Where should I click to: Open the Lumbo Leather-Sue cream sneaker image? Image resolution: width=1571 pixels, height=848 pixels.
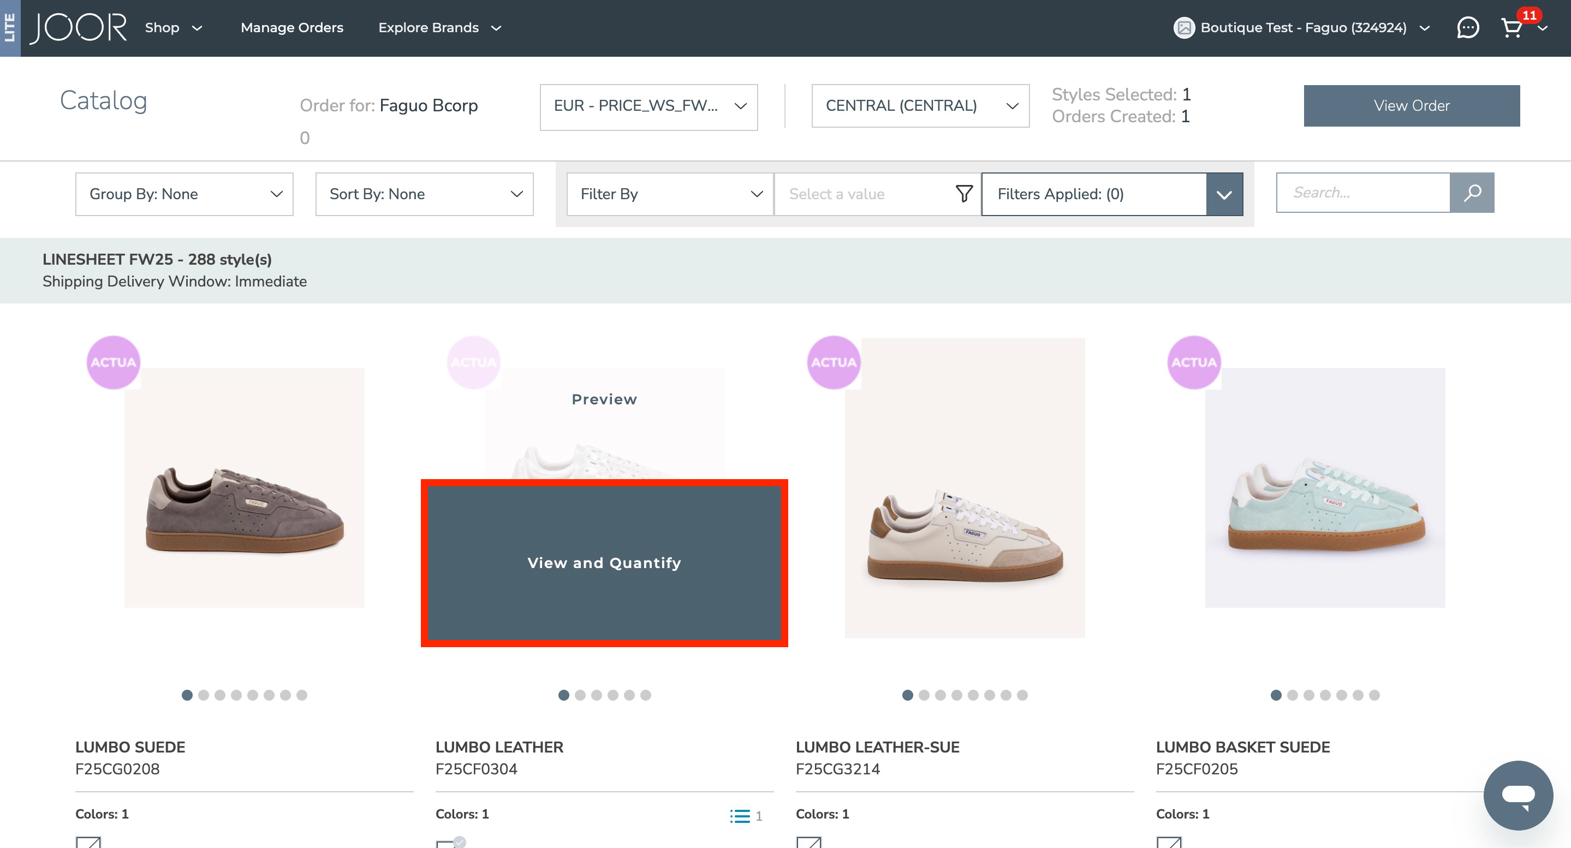(964, 488)
